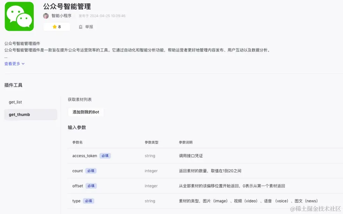Screen dimensions: 343x214
Task: Click the green WeChat plugin logo
Action: point(19,16)
